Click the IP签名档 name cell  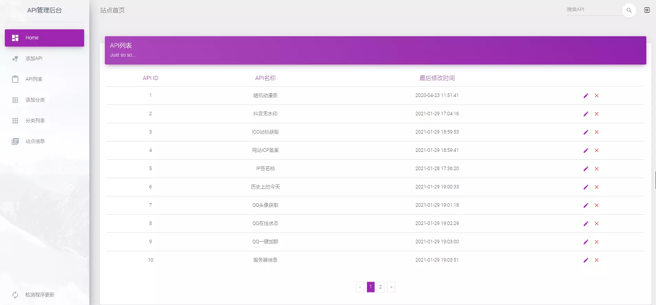(265, 169)
